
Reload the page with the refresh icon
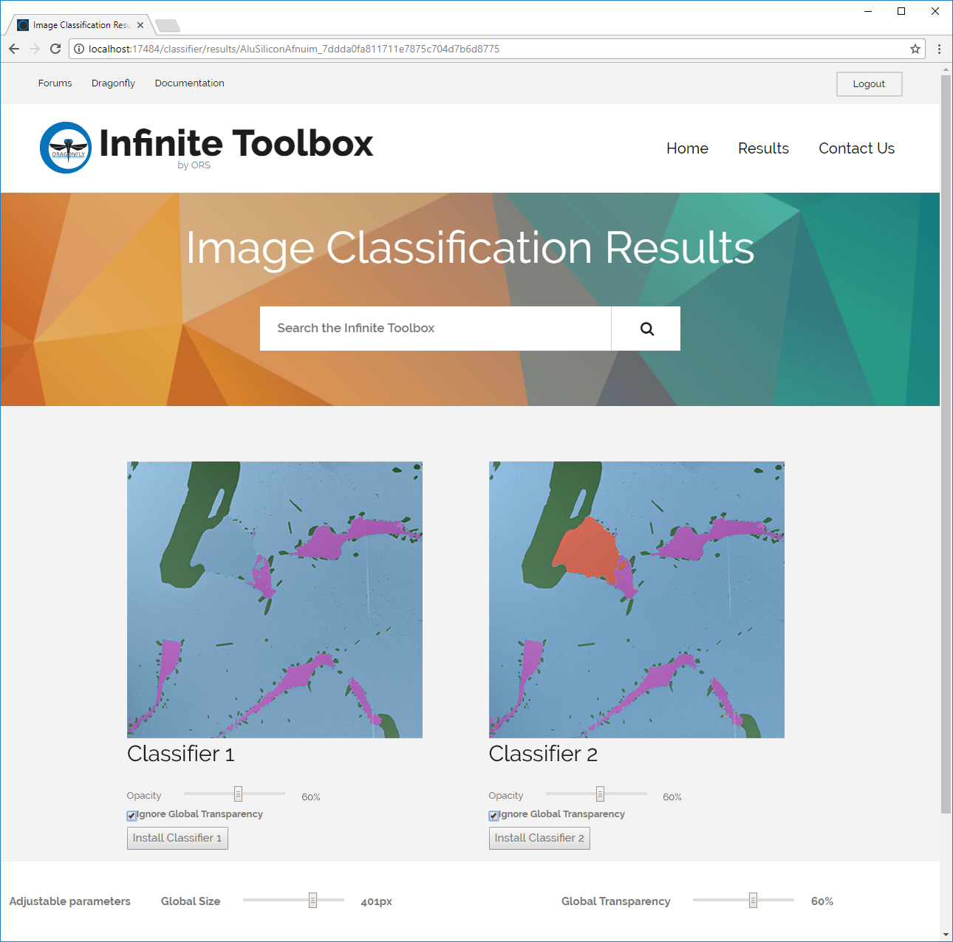coord(55,49)
